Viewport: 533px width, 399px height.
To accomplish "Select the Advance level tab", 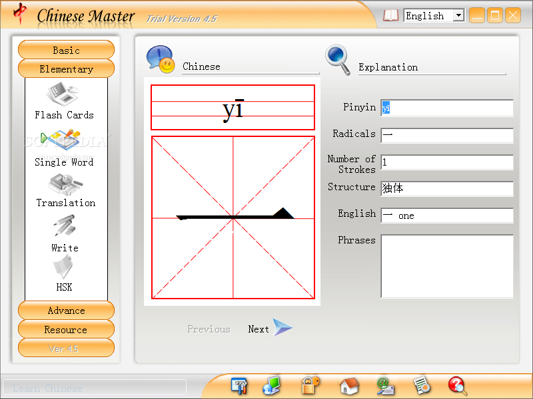I will pos(66,311).
